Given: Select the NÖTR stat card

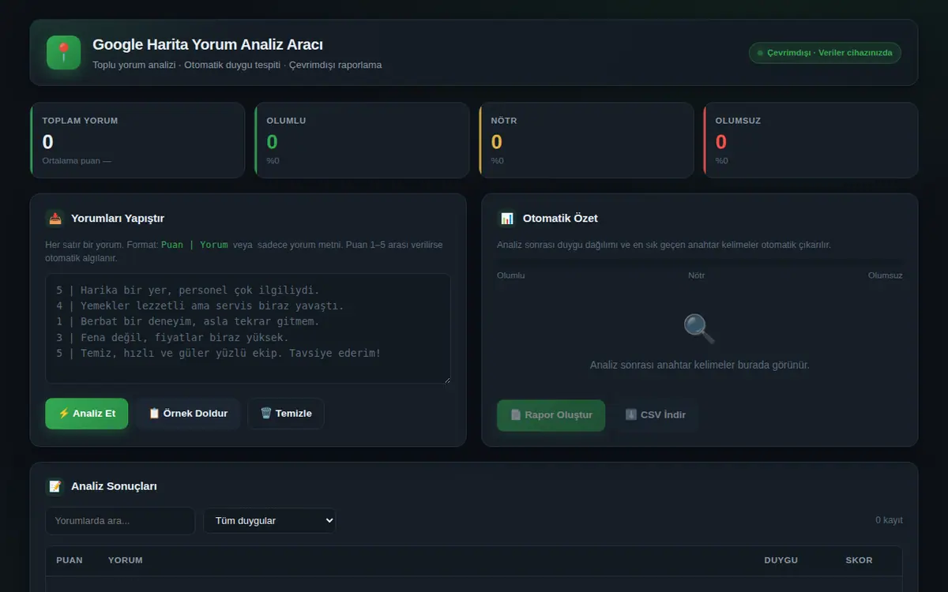Looking at the screenshot, I should point(586,141).
